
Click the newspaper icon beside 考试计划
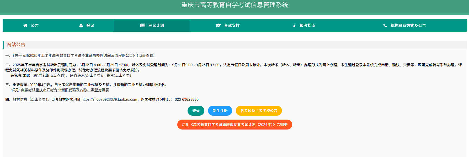coord(143,25)
